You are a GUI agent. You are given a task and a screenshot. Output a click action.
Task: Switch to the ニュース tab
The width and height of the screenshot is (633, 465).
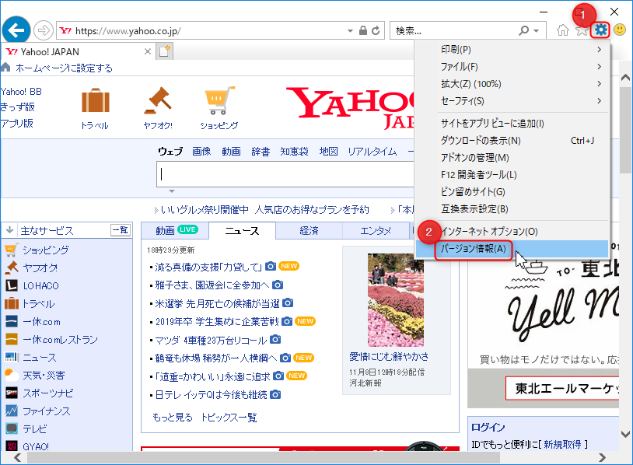[242, 231]
